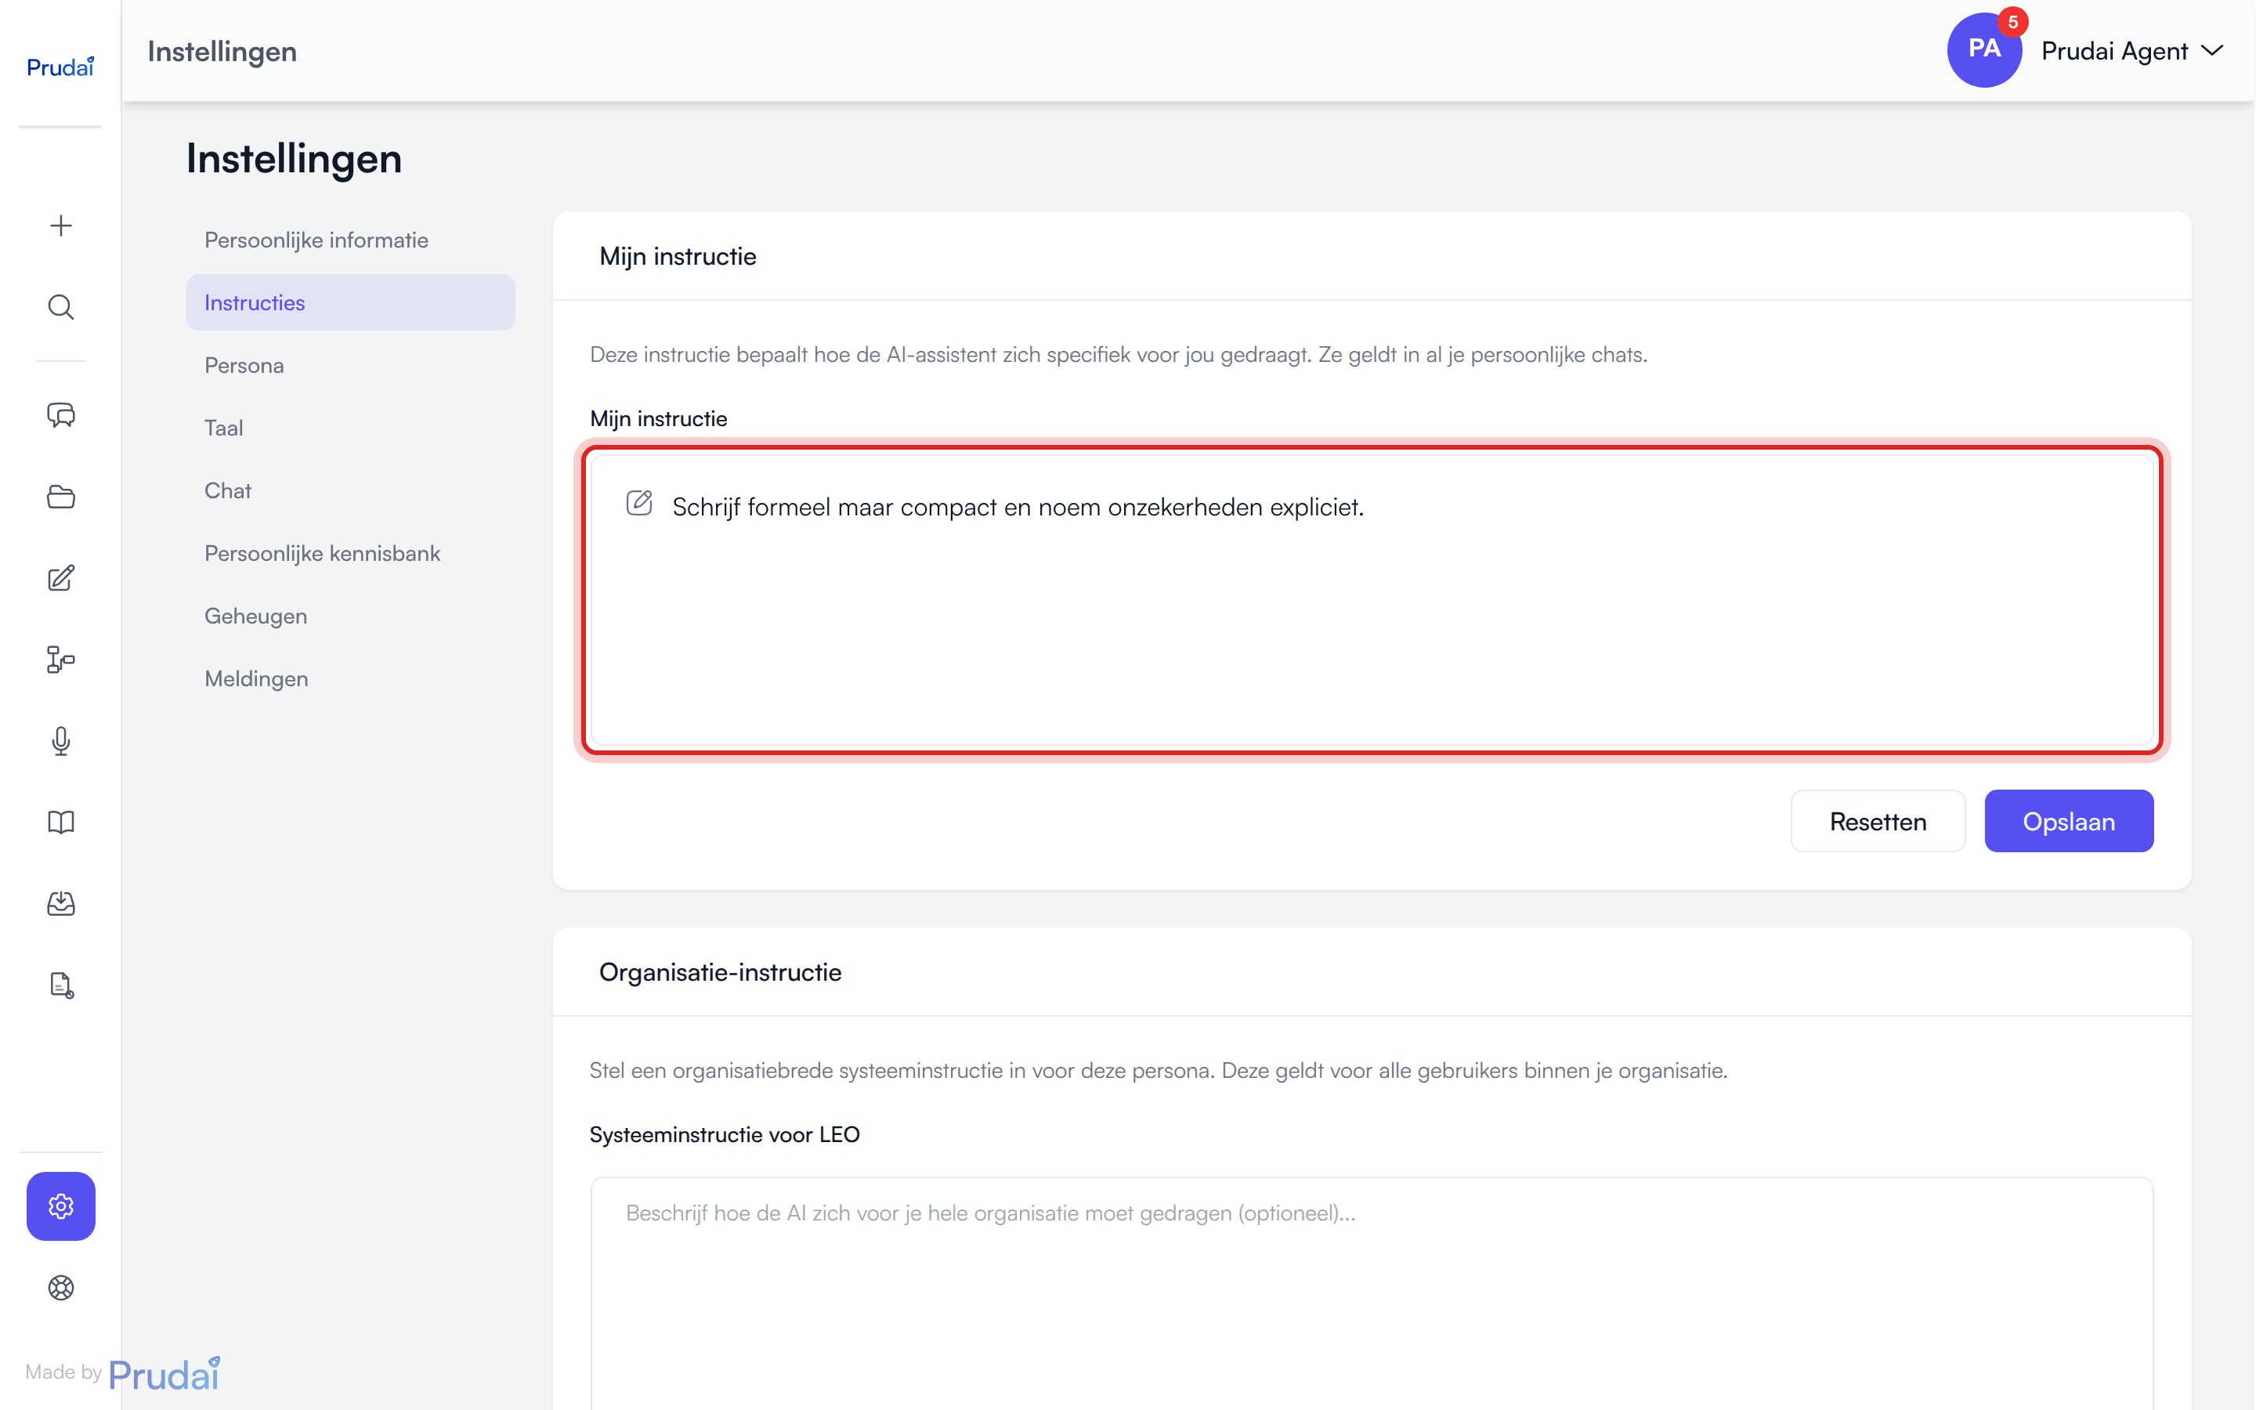The image size is (2256, 1410).
Task: Click the Opslaan button
Action: pyautogui.click(x=2069, y=821)
